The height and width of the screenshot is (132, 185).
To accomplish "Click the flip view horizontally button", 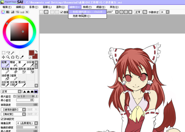I will point(145,12).
